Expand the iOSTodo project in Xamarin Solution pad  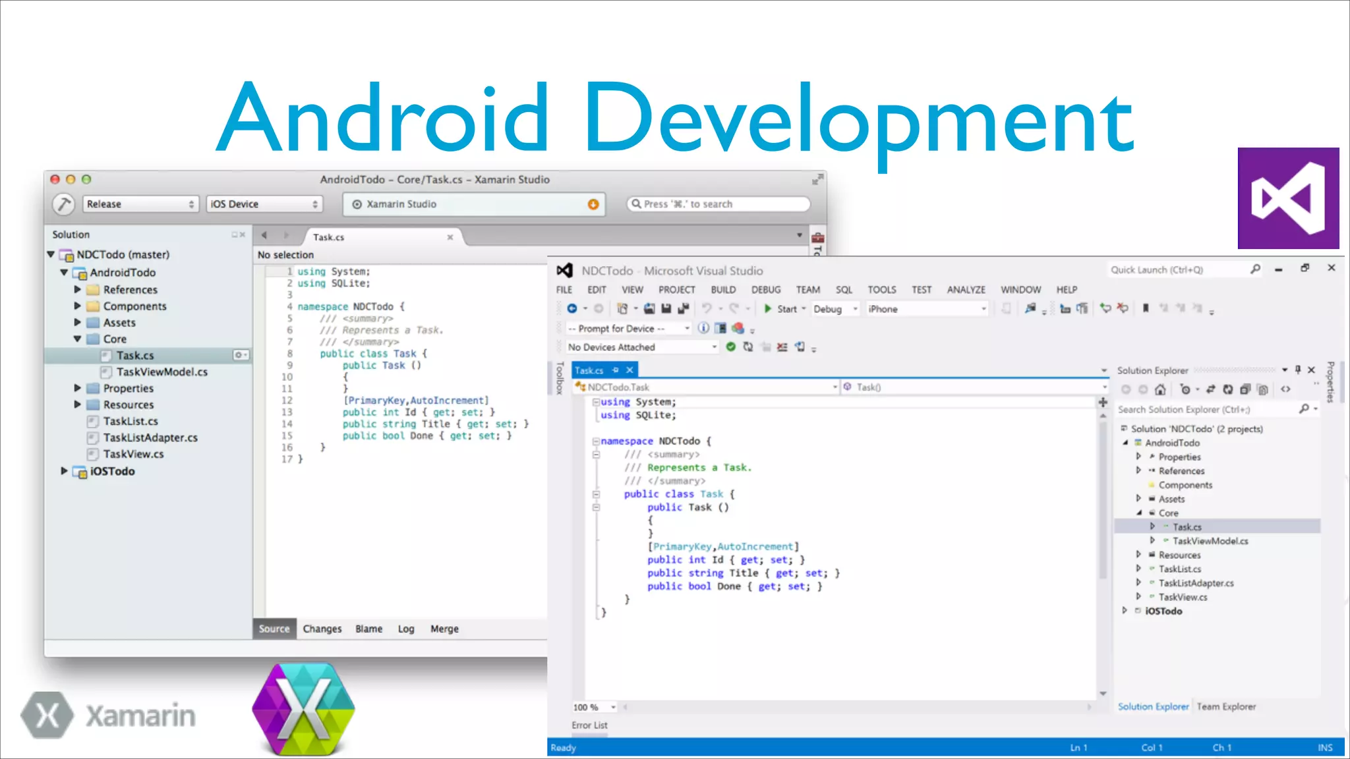point(64,471)
